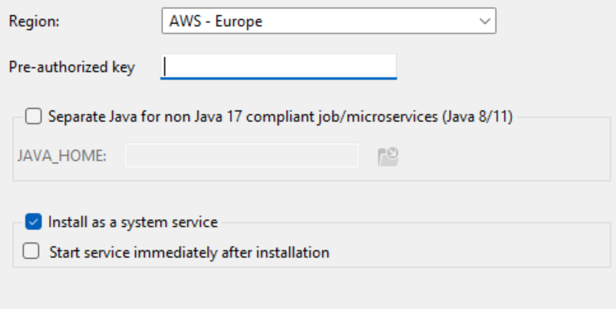616x309 pixels.
Task: Click the 'JAVA_HOME:' label
Action: pos(62,156)
